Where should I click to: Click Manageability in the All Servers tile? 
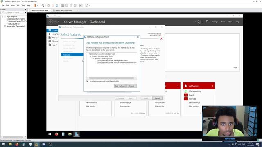[x=195, y=91]
